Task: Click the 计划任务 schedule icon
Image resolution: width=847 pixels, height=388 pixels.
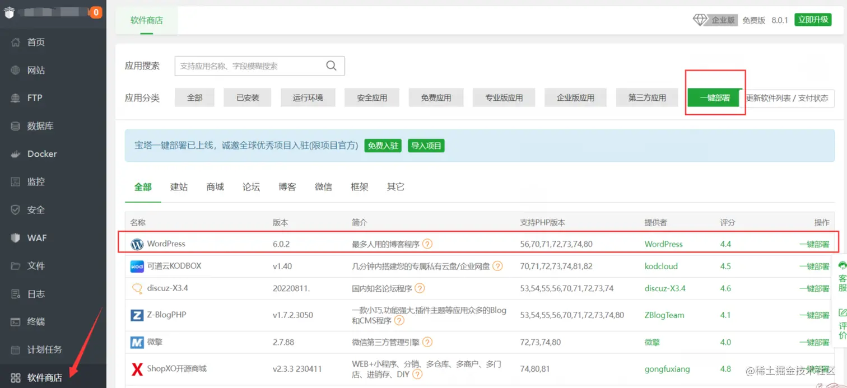Action: pyautogui.click(x=16, y=350)
